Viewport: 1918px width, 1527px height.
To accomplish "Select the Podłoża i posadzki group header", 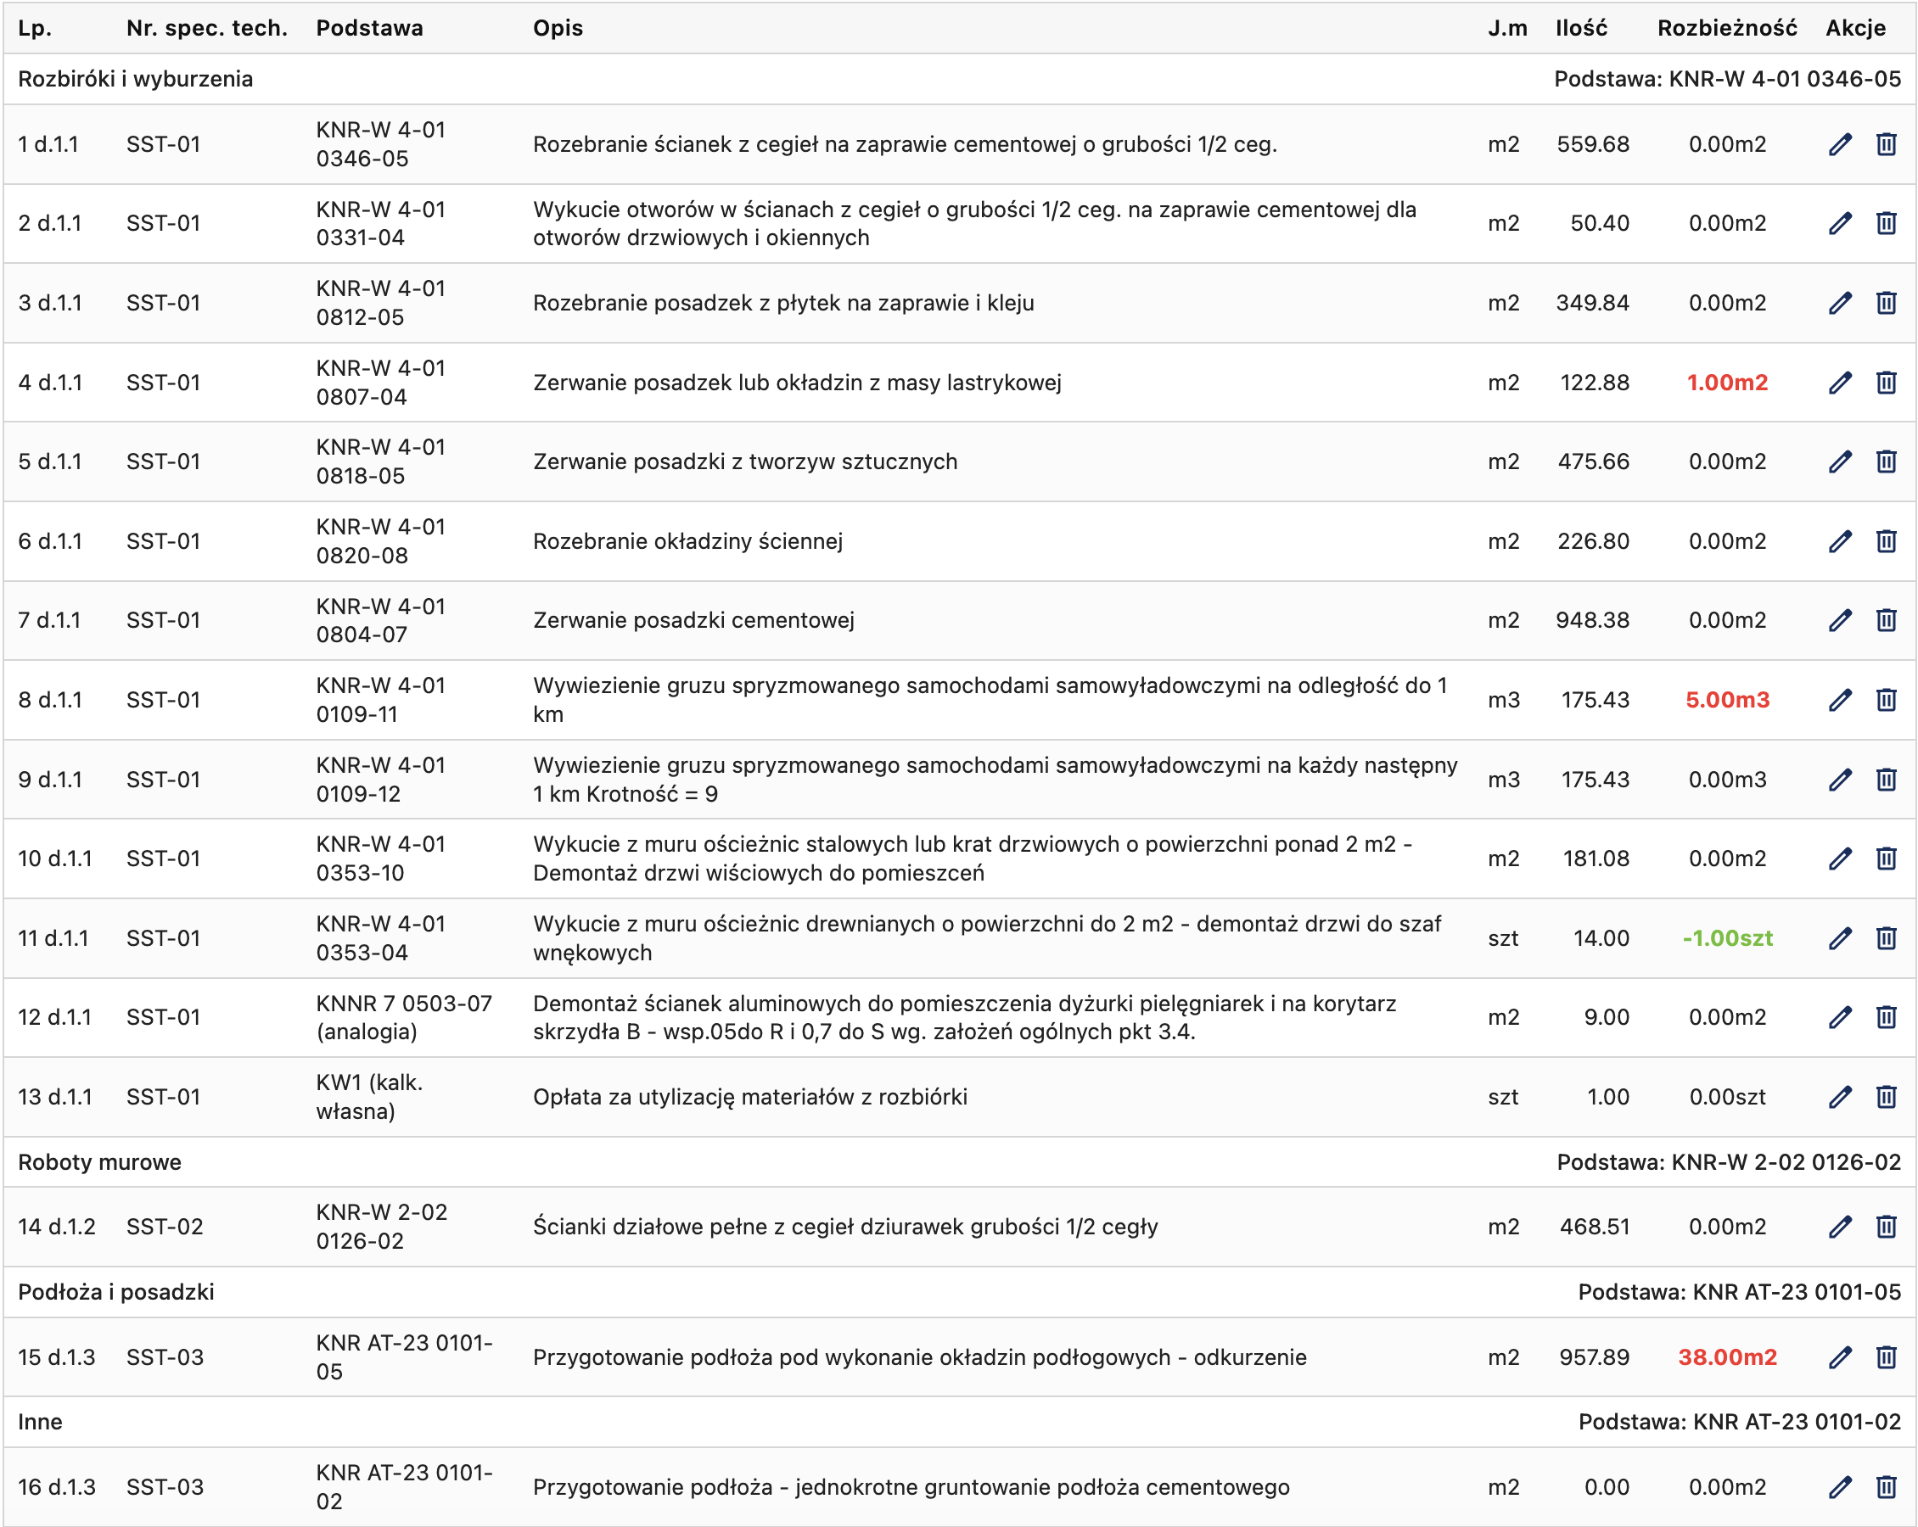I will 115,1292.
